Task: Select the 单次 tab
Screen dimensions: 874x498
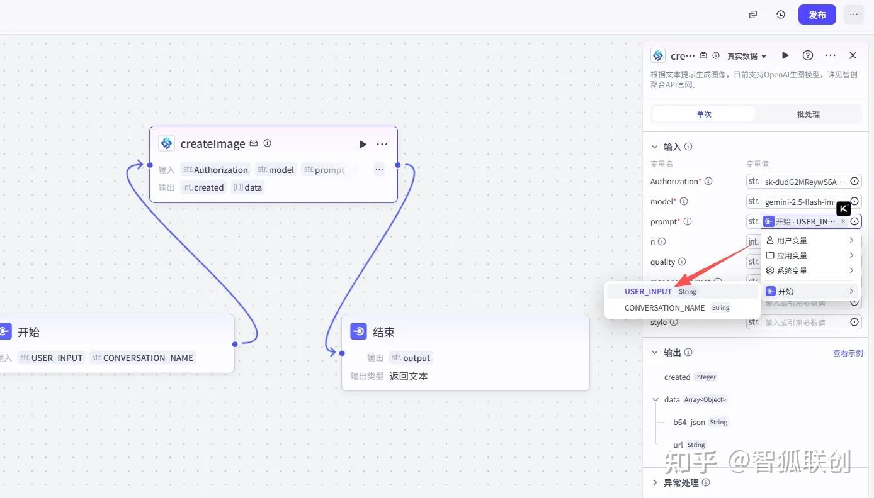Action: point(704,114)
